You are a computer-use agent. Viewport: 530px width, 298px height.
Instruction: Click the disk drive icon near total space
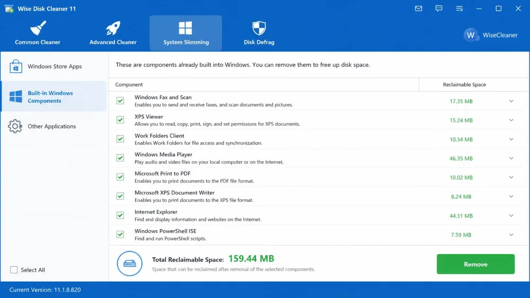point(129,264)
